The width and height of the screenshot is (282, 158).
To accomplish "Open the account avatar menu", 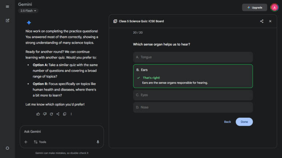I will tap(274, 7).
